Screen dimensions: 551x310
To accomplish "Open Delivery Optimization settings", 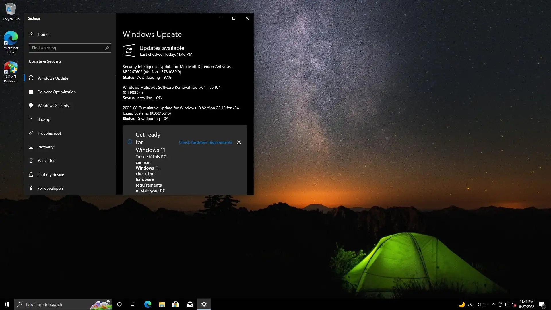I will coord(57,92).
